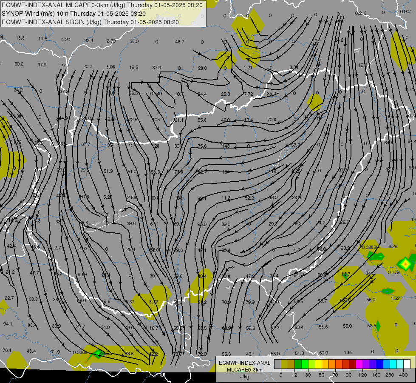The image size is (416, 383).
Task: Select the pure blue swatch above tick 160
Action: click(x=379, y=364)
